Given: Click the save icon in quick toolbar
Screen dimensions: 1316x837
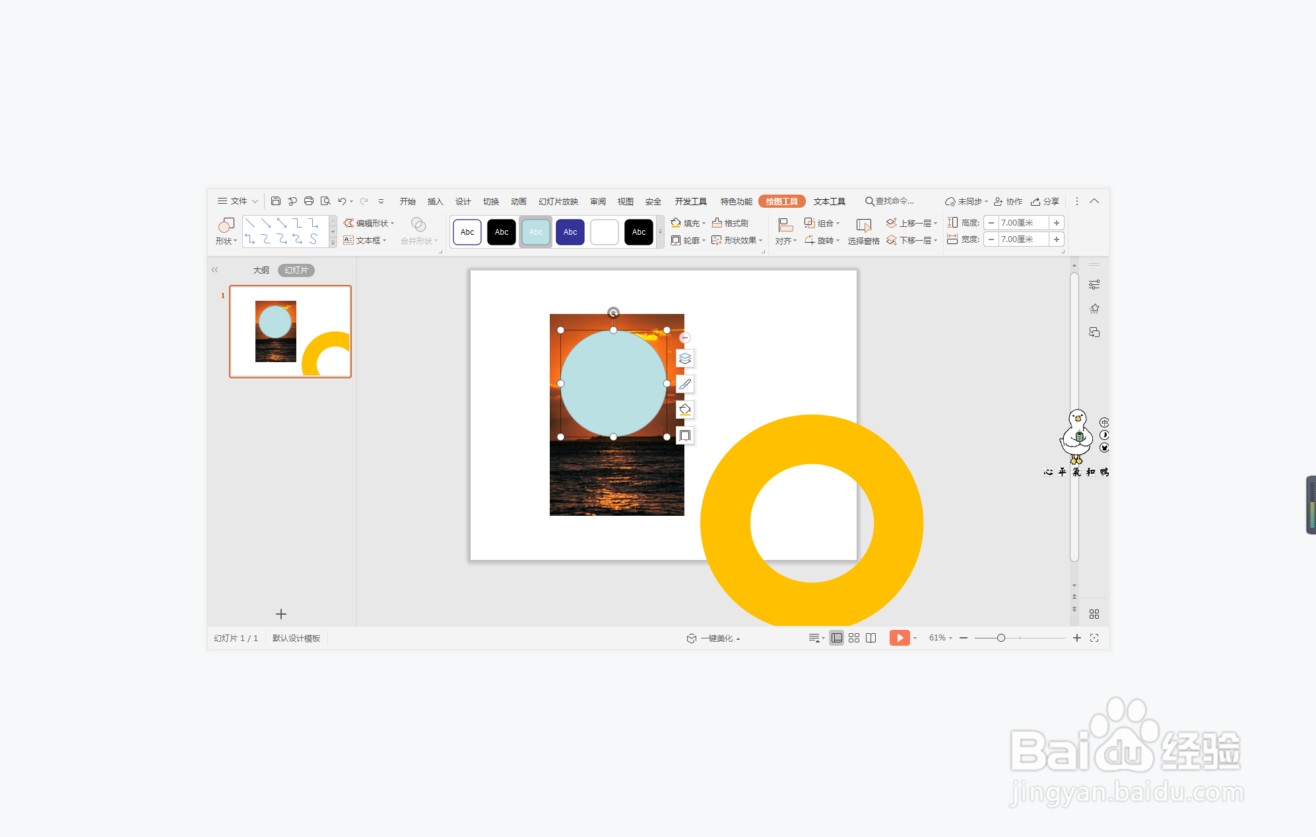Looking at the screenshot, I should 276,201.
